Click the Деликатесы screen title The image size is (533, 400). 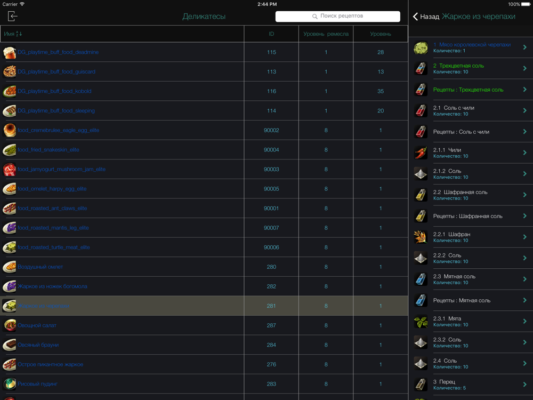(204, 17)
